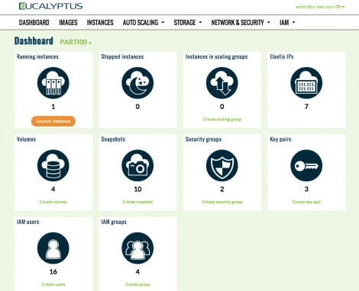Open the admin account dropdown
The width and height of the screenshot is (359, 291).
click(x=320, y=7)
